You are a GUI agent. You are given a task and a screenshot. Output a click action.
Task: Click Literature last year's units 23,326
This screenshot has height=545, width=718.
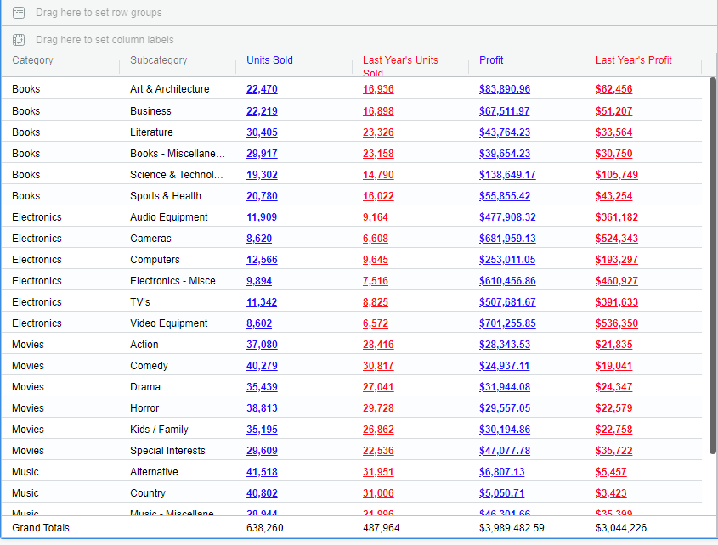click(x=378, y=132)
